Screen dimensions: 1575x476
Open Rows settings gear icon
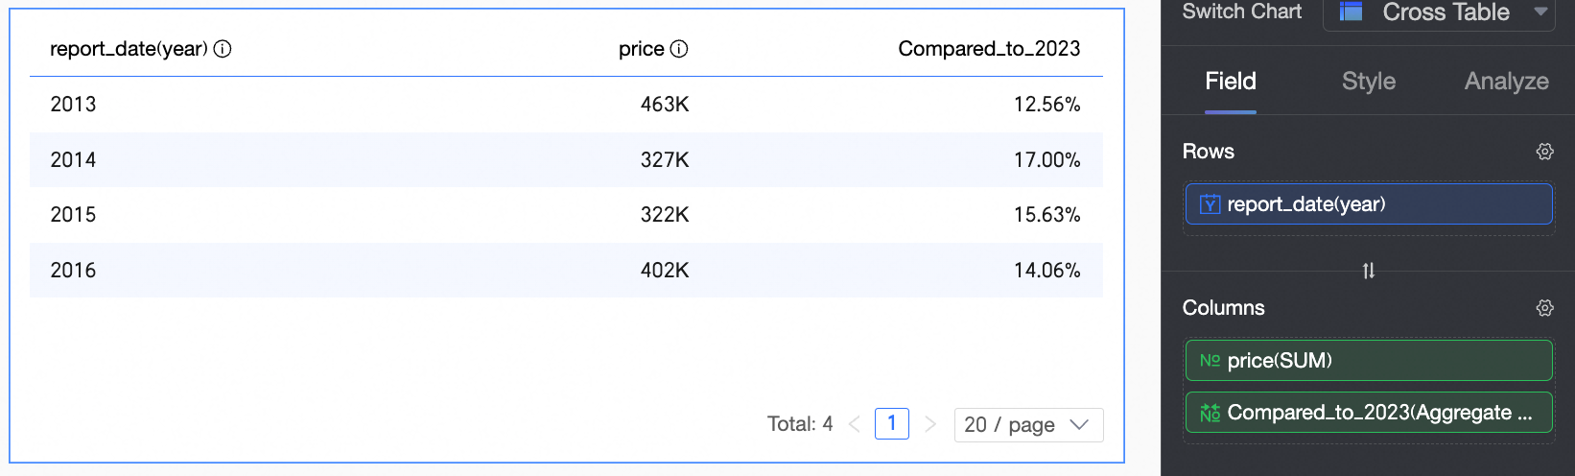[1544, 152]
